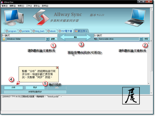The width and height of the screenshot is (155, 116).
Task: Click the Allway Sync logo icon
Action: coord(41,17)
